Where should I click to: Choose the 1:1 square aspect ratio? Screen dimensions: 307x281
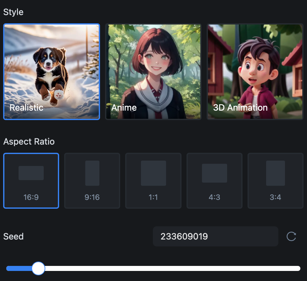(x=153, y=181)
